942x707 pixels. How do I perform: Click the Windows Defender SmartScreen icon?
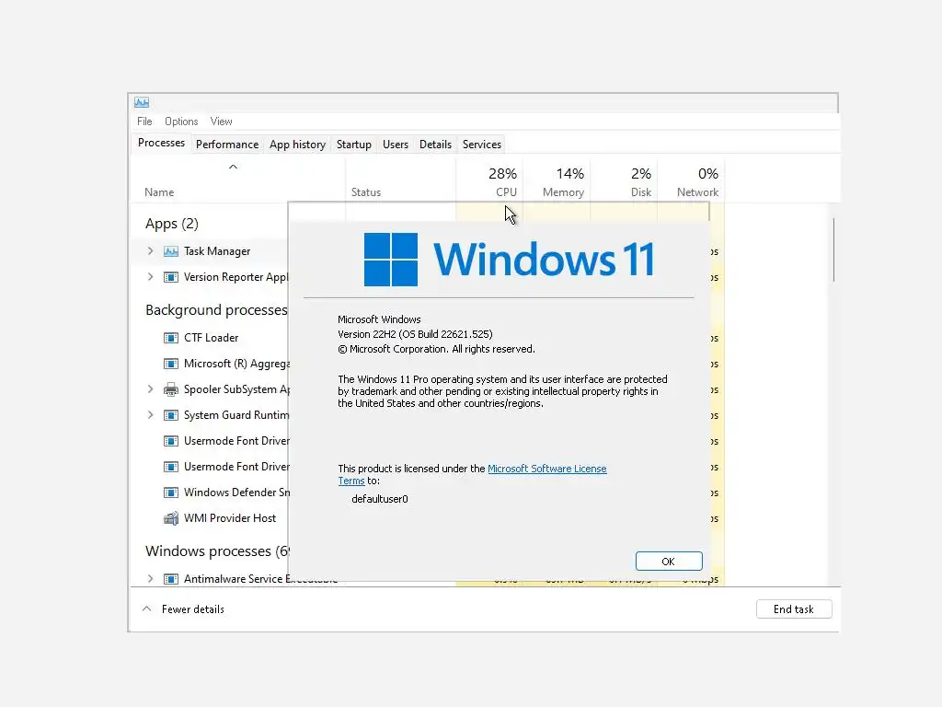[171, 493]
